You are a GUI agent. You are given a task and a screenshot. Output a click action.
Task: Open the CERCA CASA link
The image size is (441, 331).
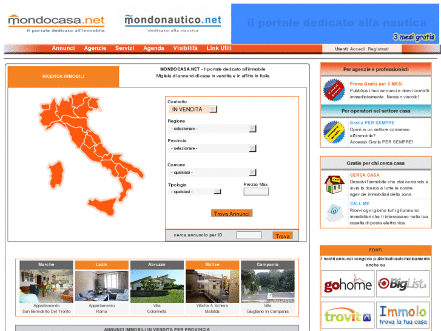click(x=365, y=175)
